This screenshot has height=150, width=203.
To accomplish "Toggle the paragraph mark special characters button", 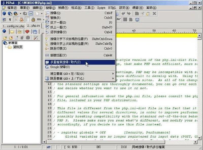I will 10,20.
